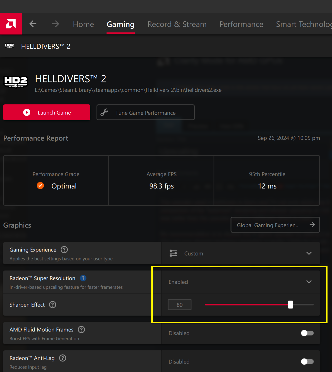Click the Graphics section heading
Viewport: 332px width, 372px height.
coord(17,225)
